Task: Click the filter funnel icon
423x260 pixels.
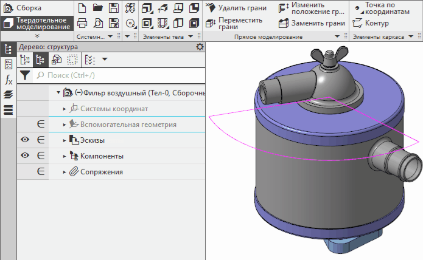Action: pyautogui.click(x=24, y=75)
